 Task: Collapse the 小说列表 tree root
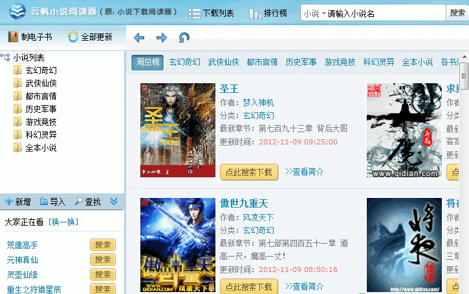click(x=5, y=57)
